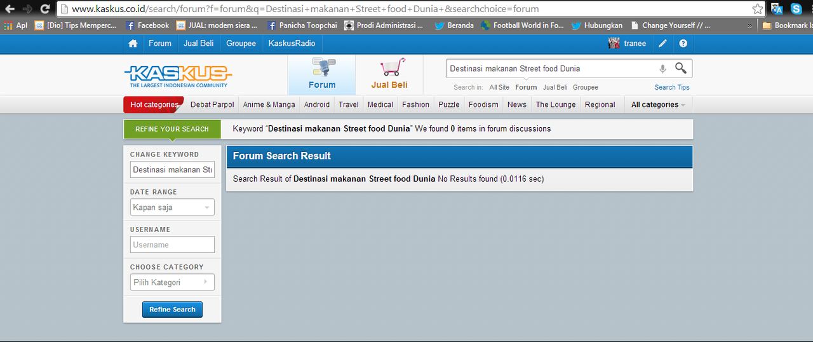The image size is (813, 342).
Task: Open Foodism category
Action: 483,104
